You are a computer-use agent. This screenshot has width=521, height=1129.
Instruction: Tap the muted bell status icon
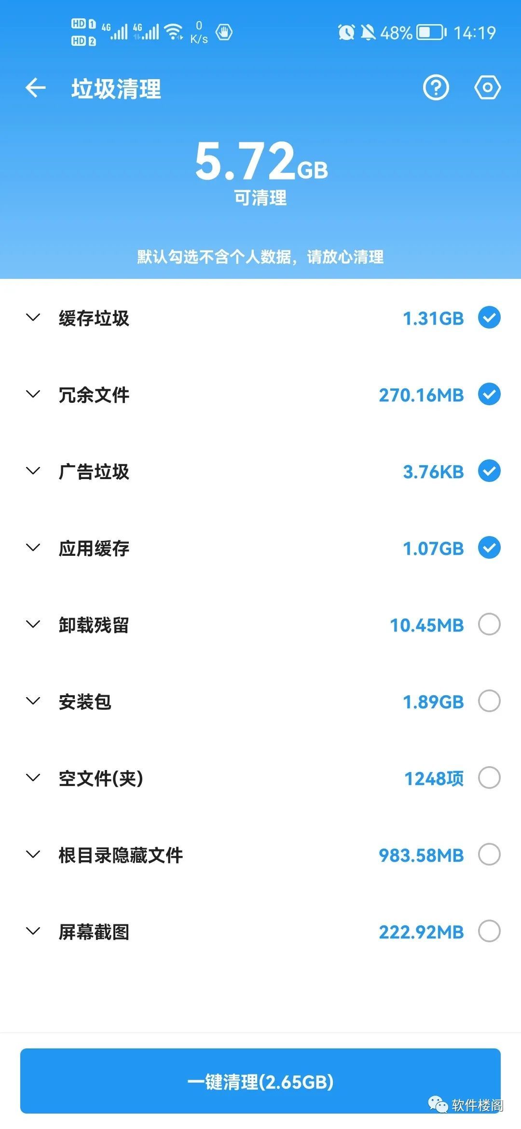368,32
